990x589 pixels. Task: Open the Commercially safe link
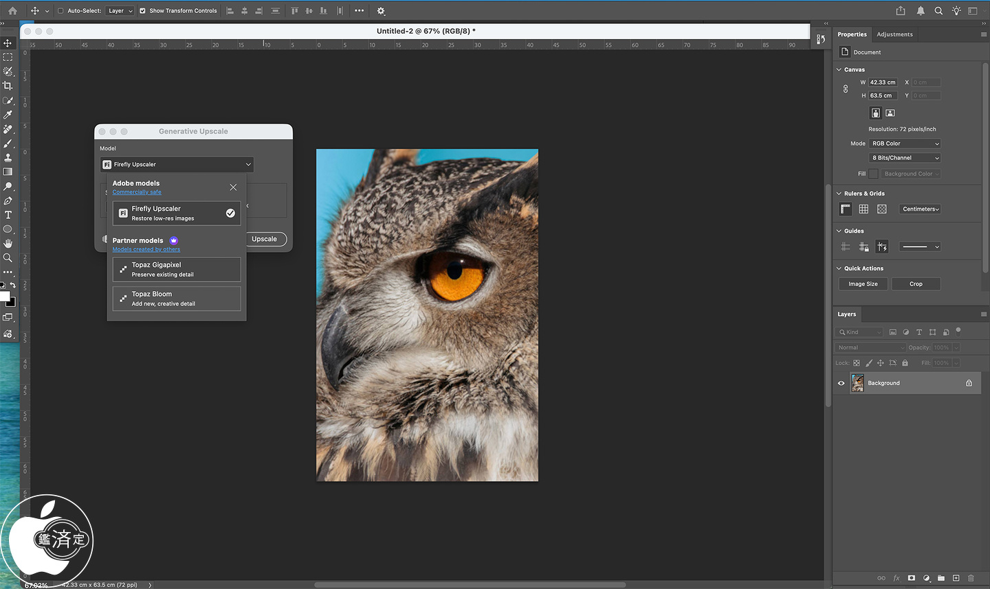(x=137, y=192)
